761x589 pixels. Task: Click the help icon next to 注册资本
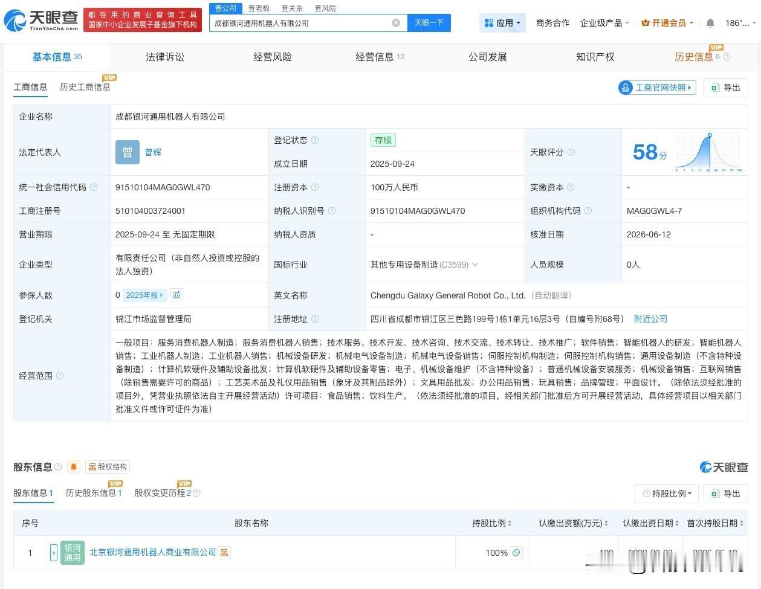coord(315,187)
